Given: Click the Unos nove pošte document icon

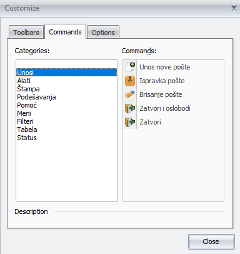Looking at the screenshot, I should [130, 67].
